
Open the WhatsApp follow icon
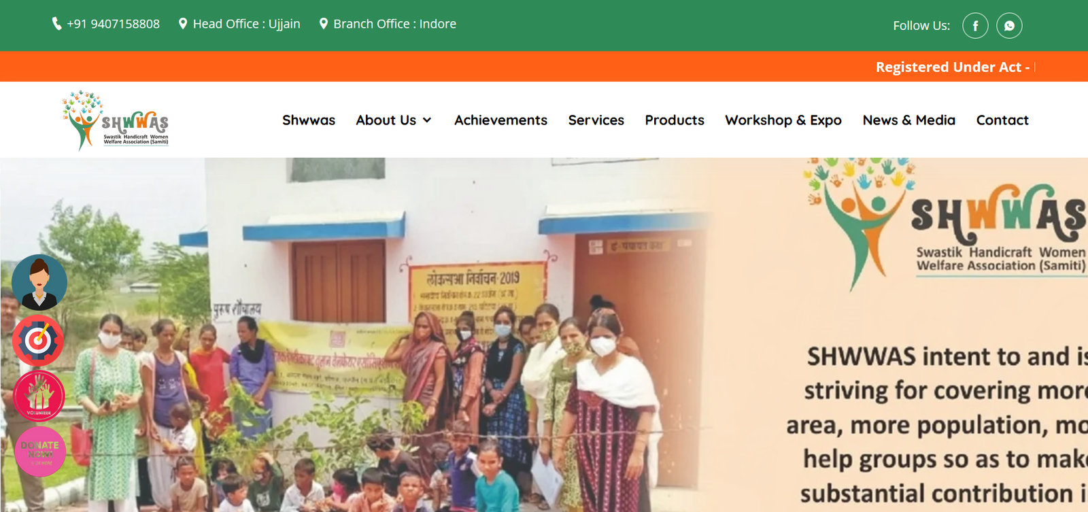pos(1009,26)
